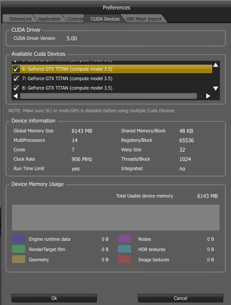This screenshot has height=305, width=231.
Task: Select the 8: GeForce GTX TITAN row
Action: coord(112,88)
